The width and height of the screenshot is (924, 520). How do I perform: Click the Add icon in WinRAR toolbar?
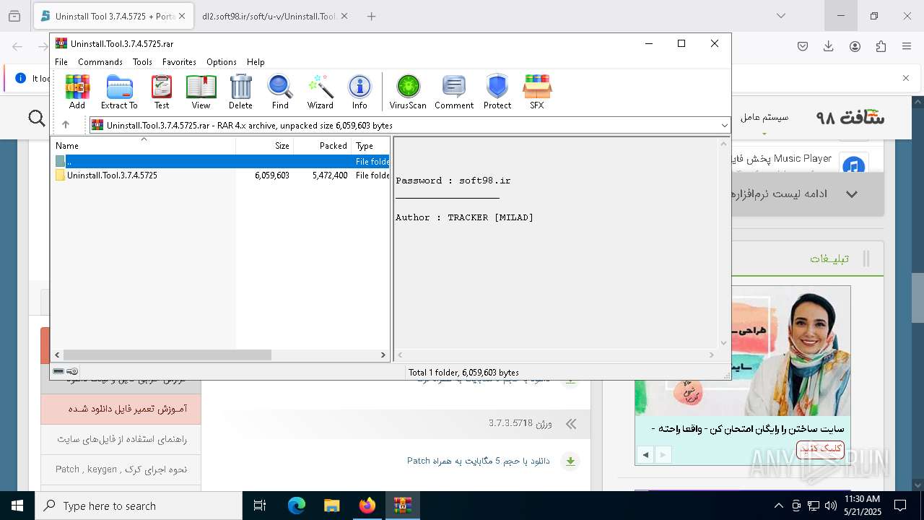pyautogui.click(x=77, y=92)
